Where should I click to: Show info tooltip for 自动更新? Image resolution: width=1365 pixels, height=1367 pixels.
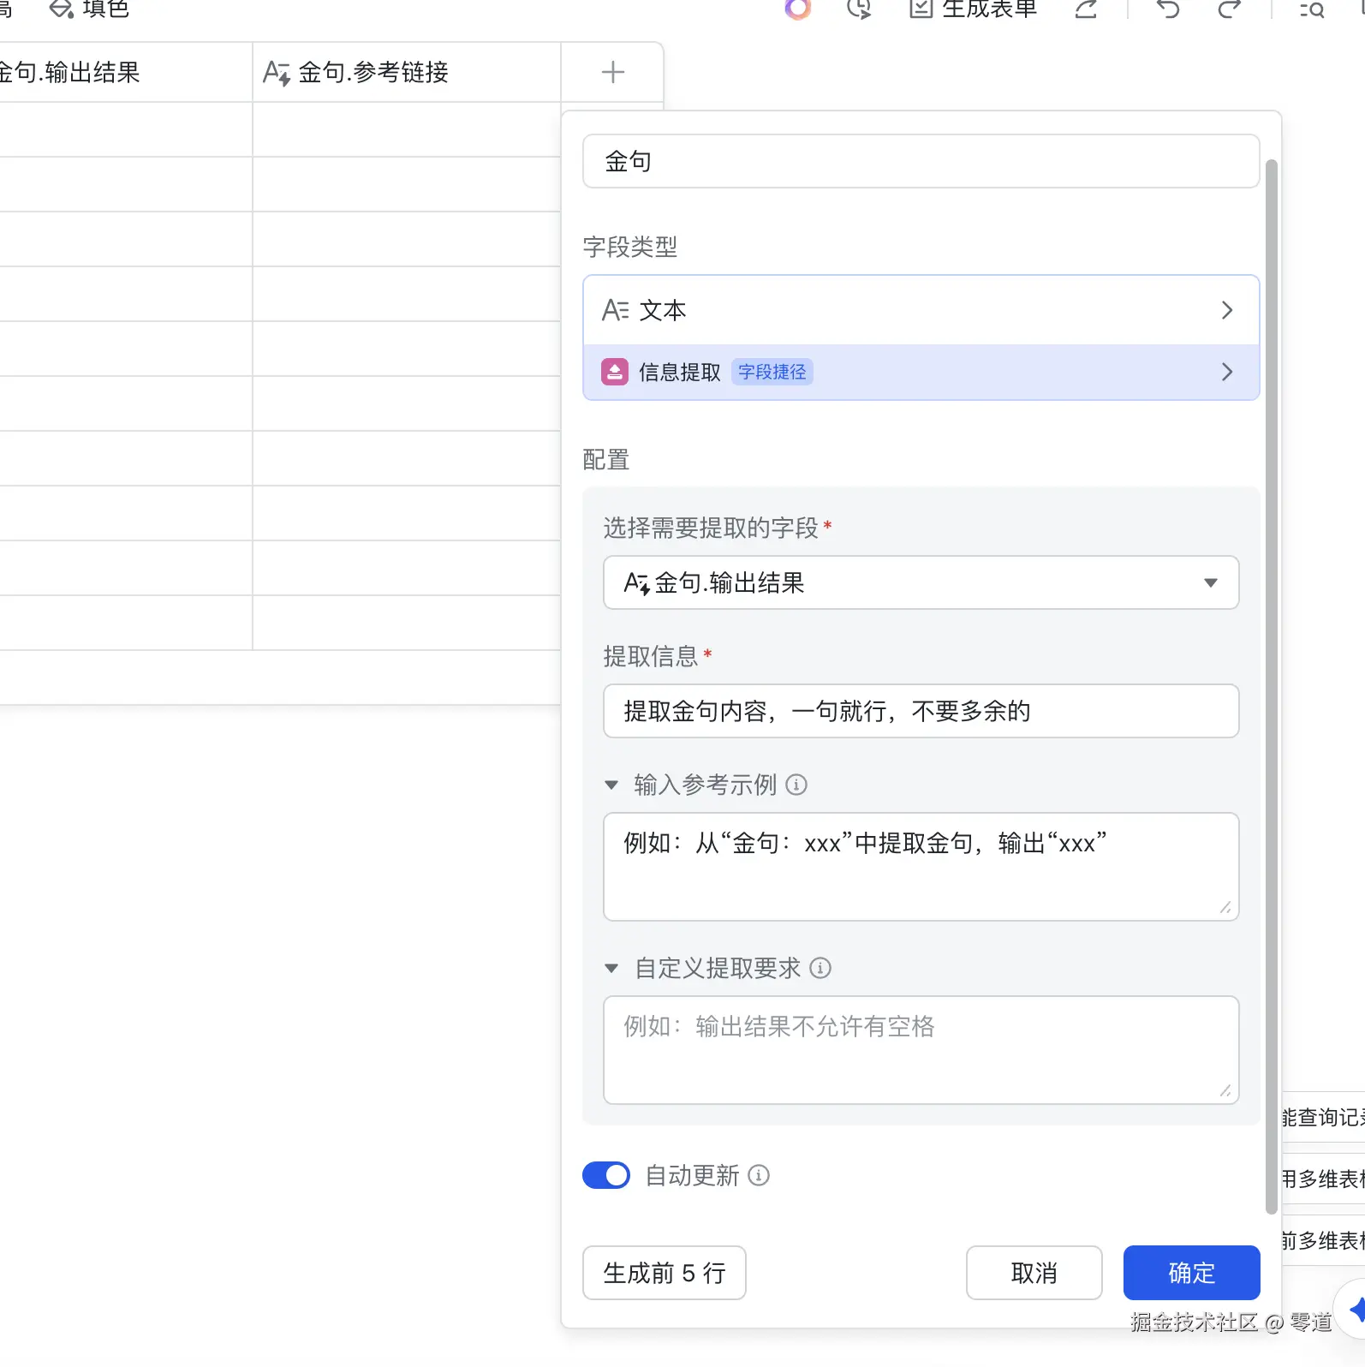(759, 1175)
